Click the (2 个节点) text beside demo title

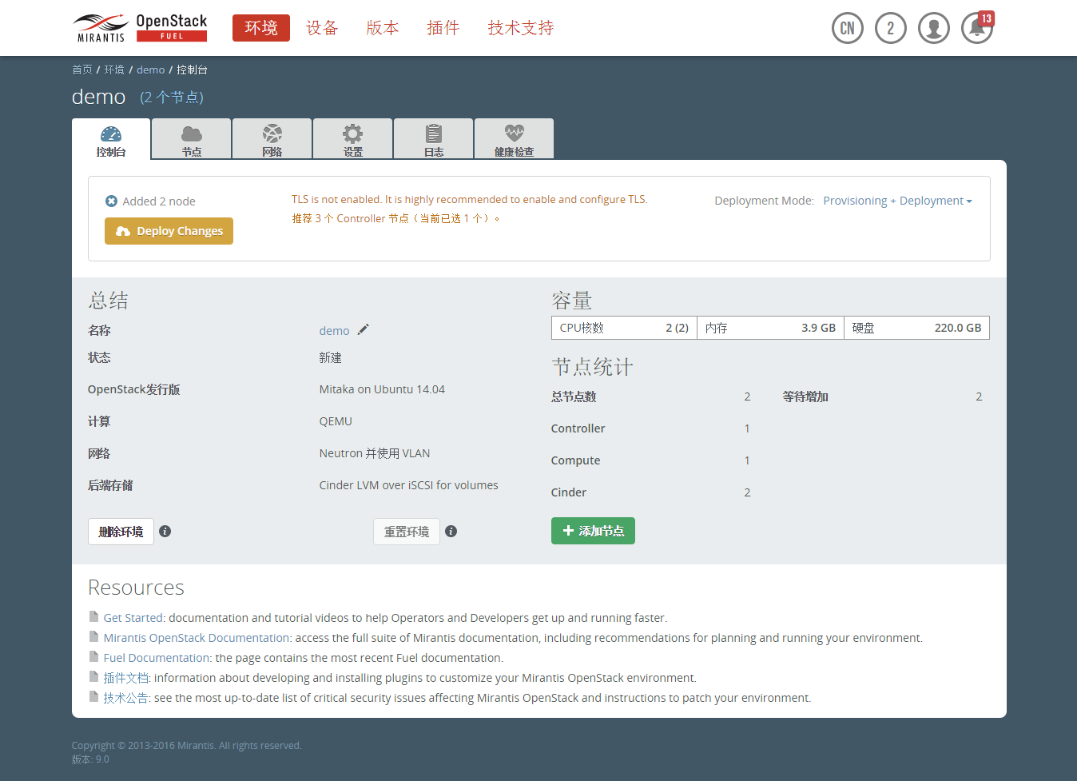(x=172, y=97)
